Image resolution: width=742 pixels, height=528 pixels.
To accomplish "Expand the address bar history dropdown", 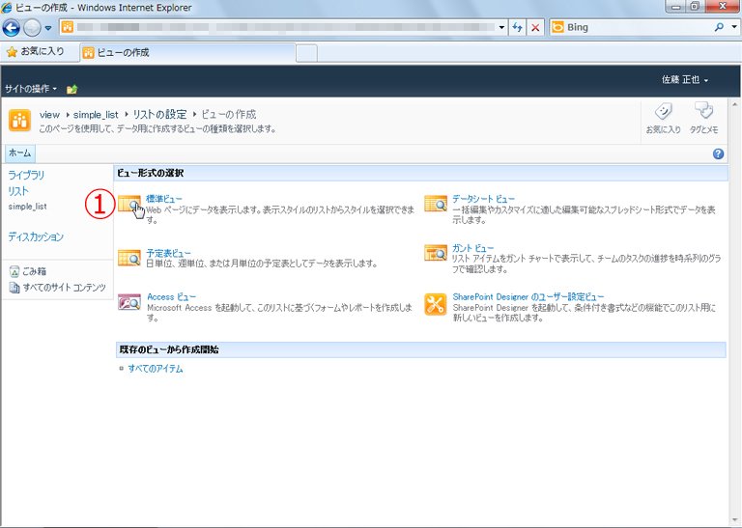I will coord(501,27).
